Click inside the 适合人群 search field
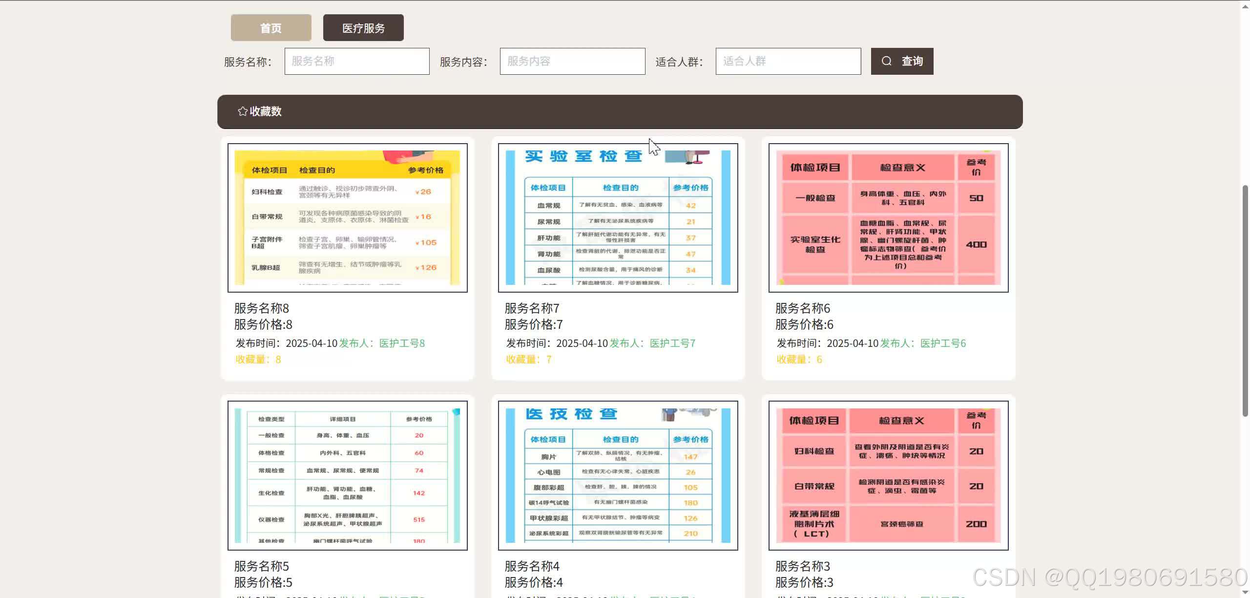The image size is (1250, 598). [788, 61]
